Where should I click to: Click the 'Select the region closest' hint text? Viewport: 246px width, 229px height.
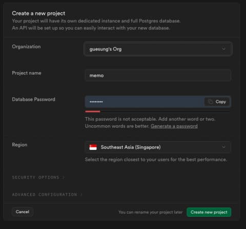(x=156, y=159)
